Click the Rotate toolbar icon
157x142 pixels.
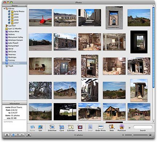pos(32,128)
